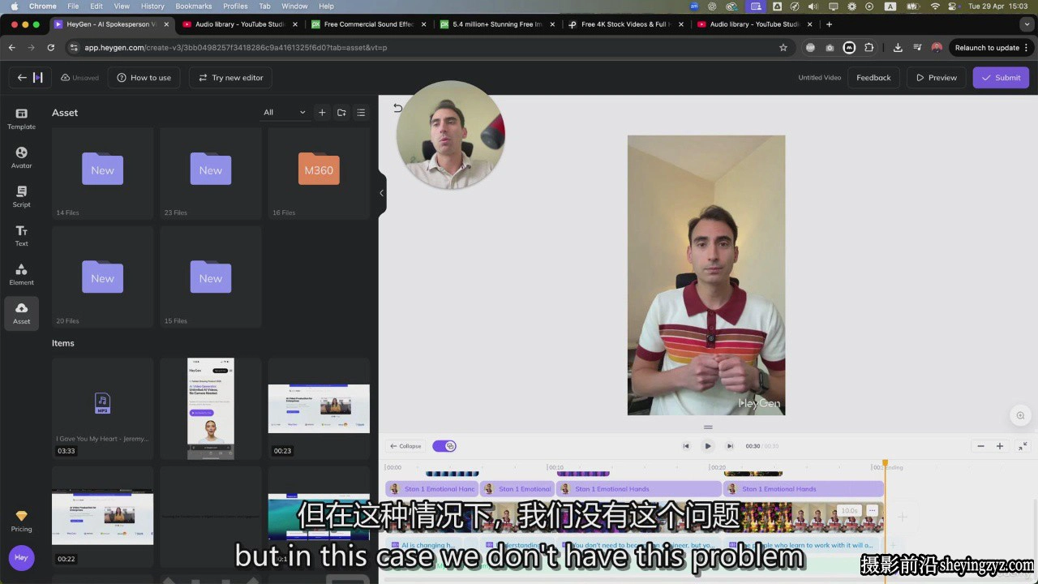Open the History menu

point(152,6)
